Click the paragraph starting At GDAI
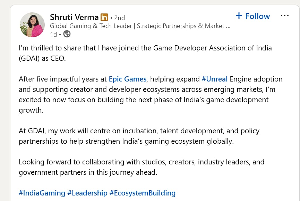This screenshot has width=300, height=201. coord(139,136)
